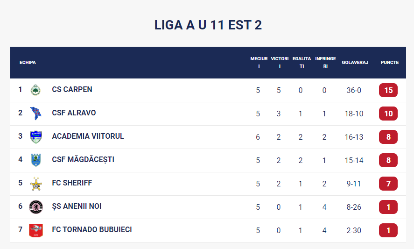Open the CSF ALRAVO team page
Image resolution: width=414 pixels, height=249 pixels.
pyautogui.click(x=74, y=113)
